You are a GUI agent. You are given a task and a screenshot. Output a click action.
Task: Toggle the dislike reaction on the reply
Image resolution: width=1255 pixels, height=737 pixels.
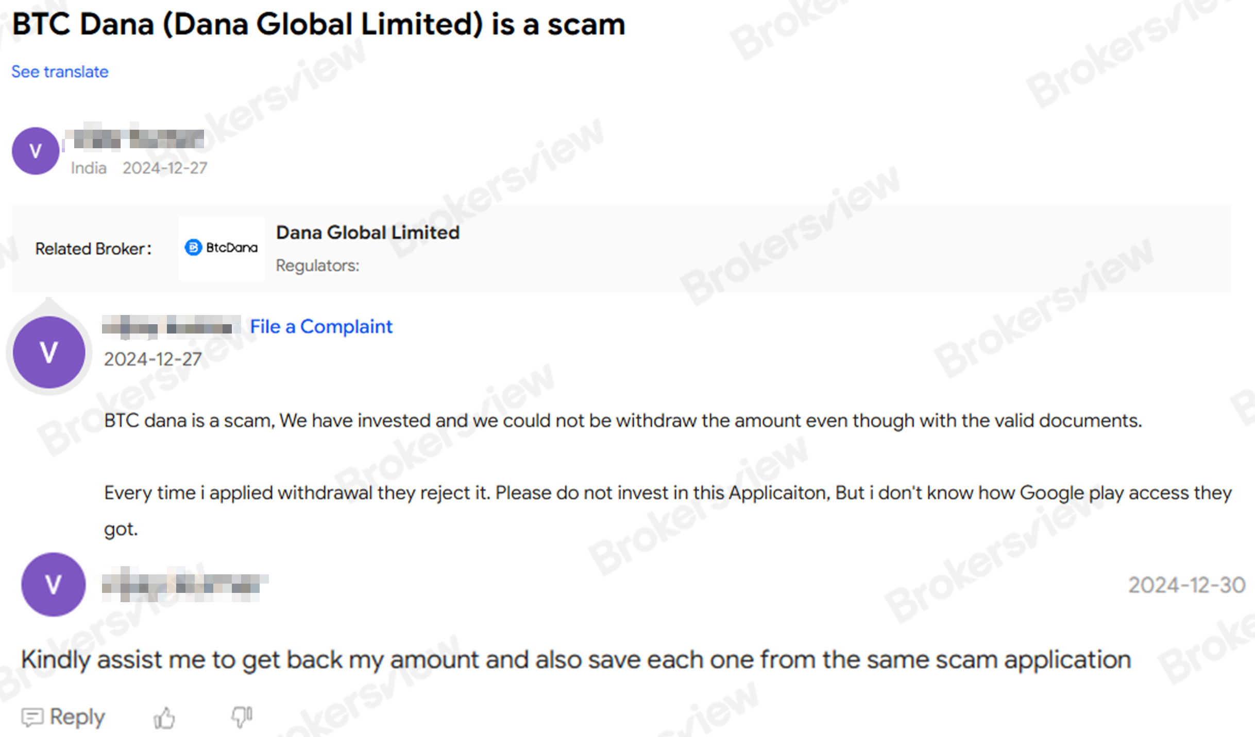241,716
